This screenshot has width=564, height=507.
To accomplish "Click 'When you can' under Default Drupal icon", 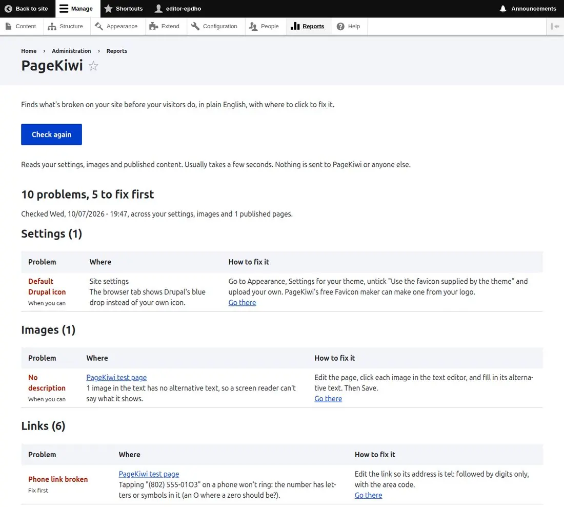I will (x=47, y=303).
